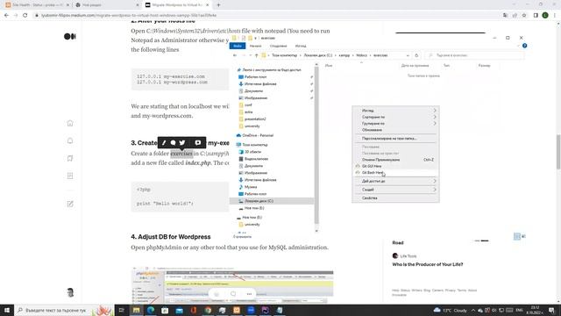The height and width of the screenshot is (316, 561).
Task: Switch Explorer to details view
Action: point(517,236)
